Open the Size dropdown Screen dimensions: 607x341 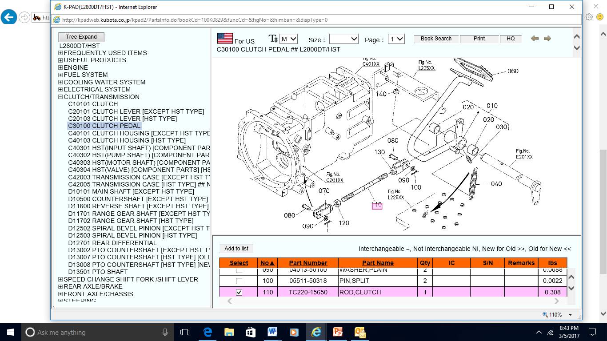click(x=343, y=39)
